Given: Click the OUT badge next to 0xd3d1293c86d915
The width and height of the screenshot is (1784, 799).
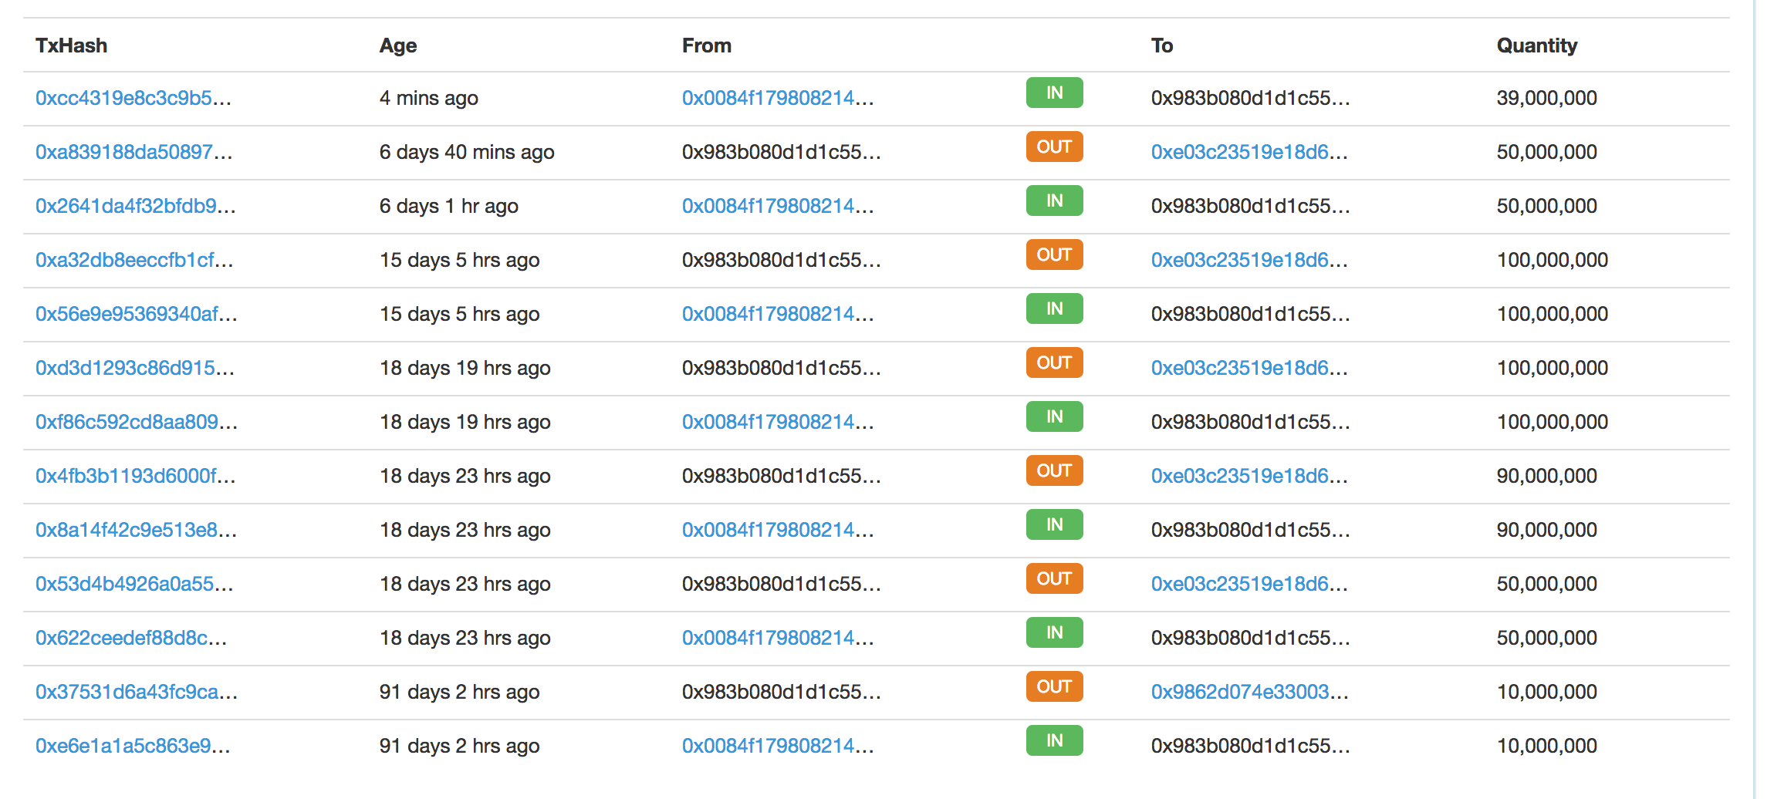Looking at the screenshot, I should tap(1054, 362).
